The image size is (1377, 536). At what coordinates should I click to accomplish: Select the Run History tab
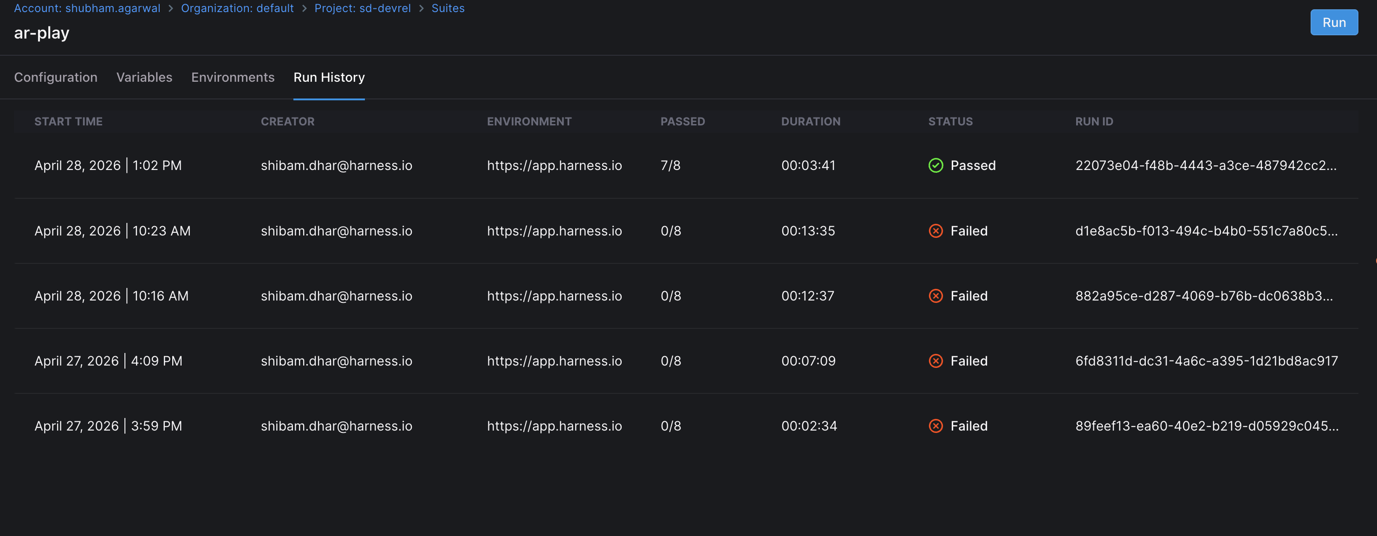click(x=329, y=78)
